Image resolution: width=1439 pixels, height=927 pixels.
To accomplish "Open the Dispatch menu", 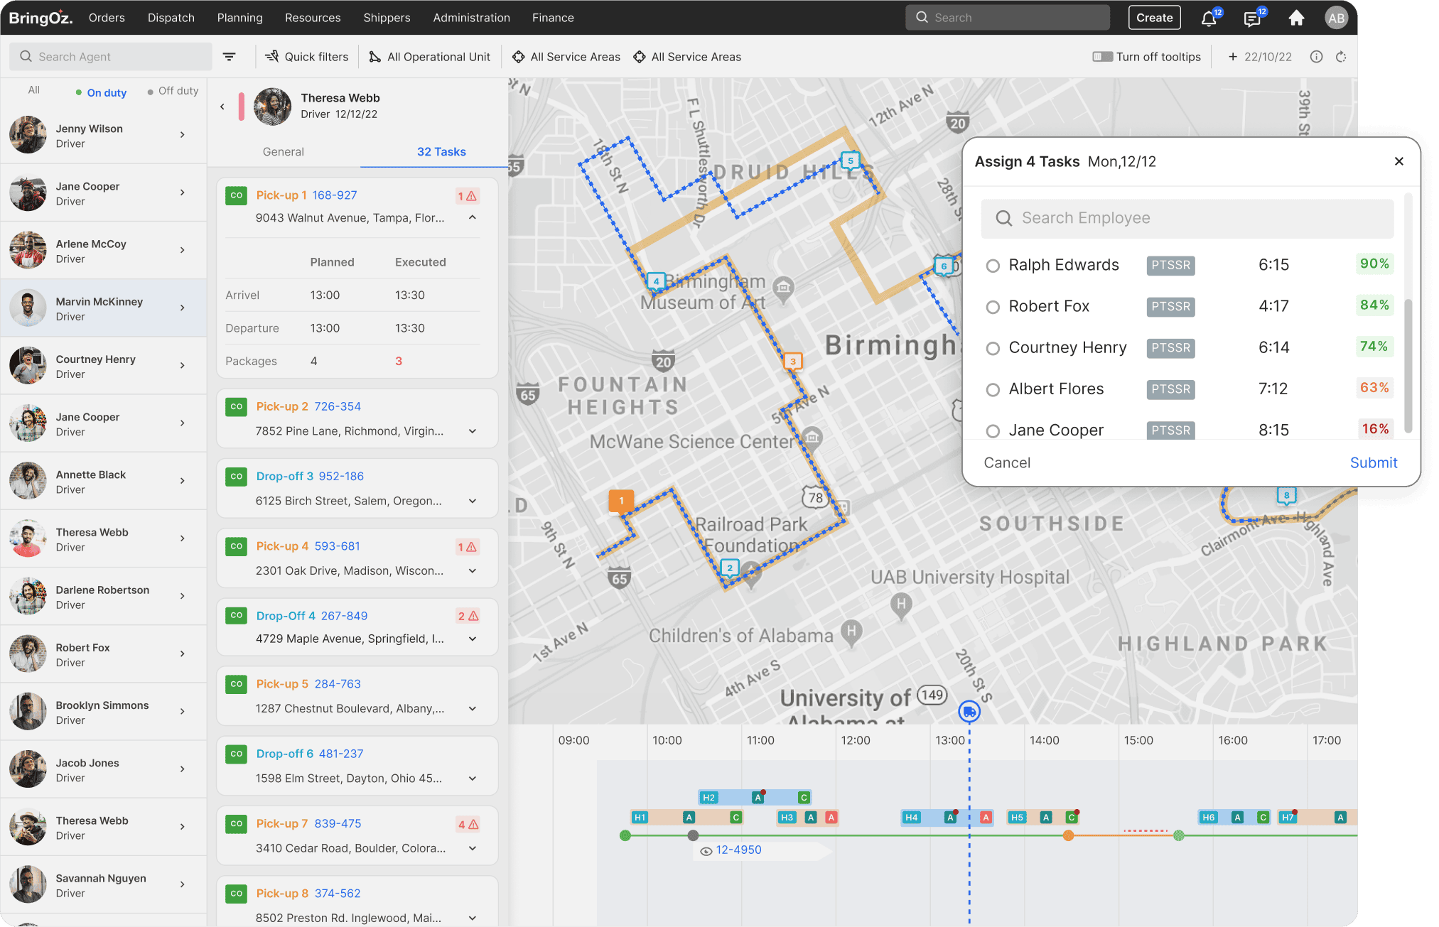I will [171, 18].
